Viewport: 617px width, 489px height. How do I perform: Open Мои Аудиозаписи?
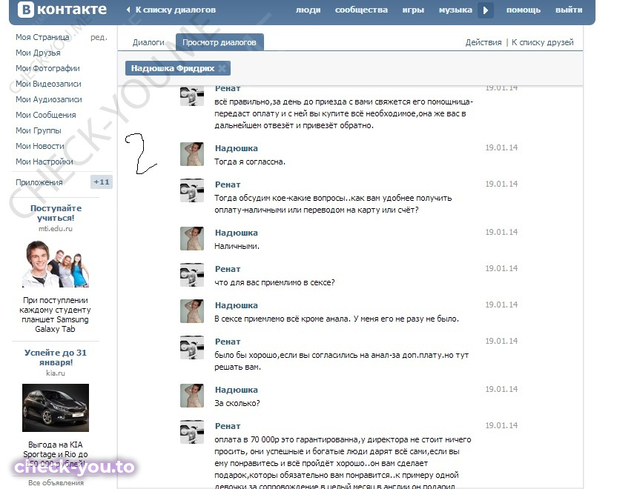(49, 99)
